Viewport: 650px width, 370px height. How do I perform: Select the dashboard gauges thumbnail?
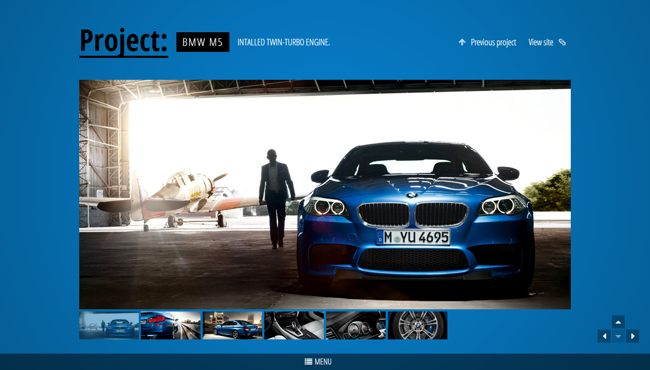[356, 326]
